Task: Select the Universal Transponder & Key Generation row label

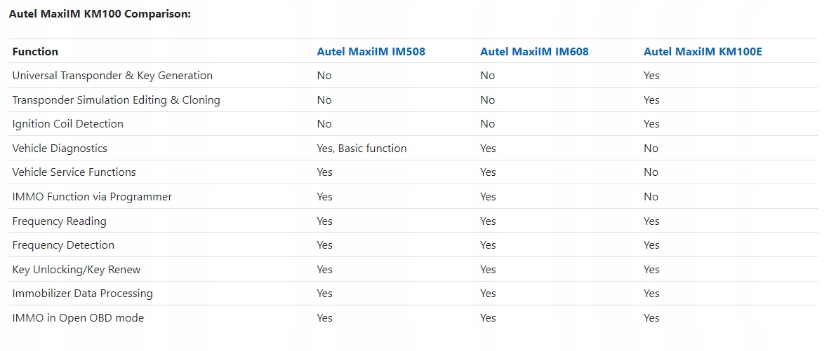Action: coord(112,76)
